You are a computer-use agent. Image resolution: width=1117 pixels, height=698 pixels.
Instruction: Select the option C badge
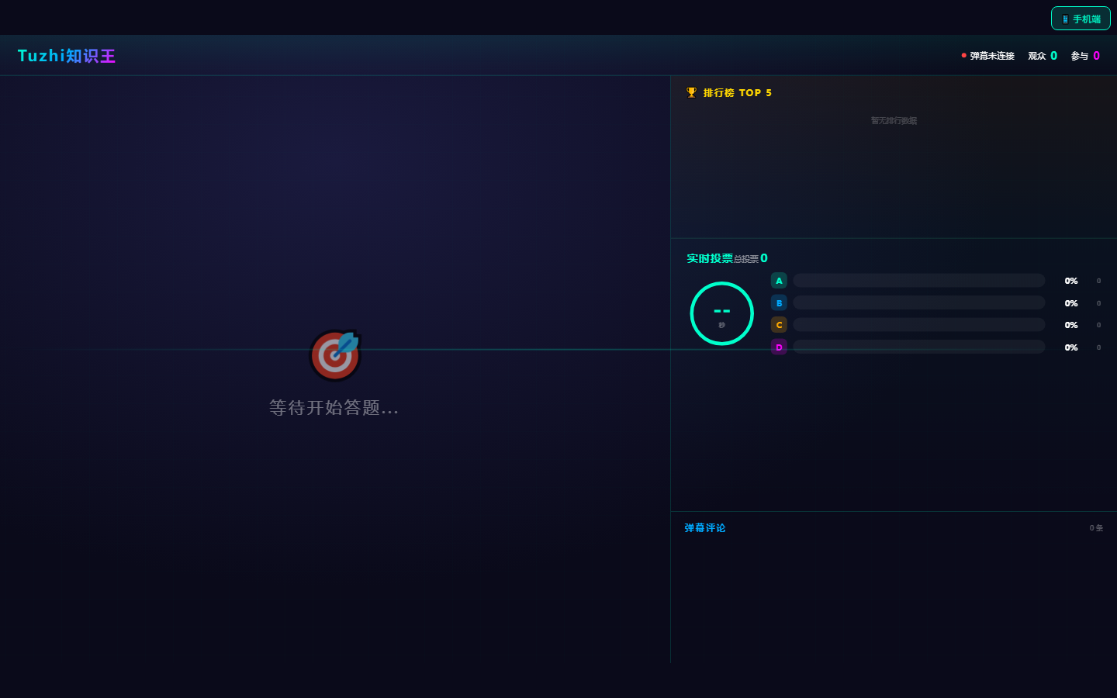coord(779,325)
